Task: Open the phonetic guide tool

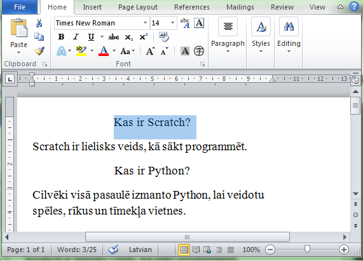Action: (x=185, y=23)
